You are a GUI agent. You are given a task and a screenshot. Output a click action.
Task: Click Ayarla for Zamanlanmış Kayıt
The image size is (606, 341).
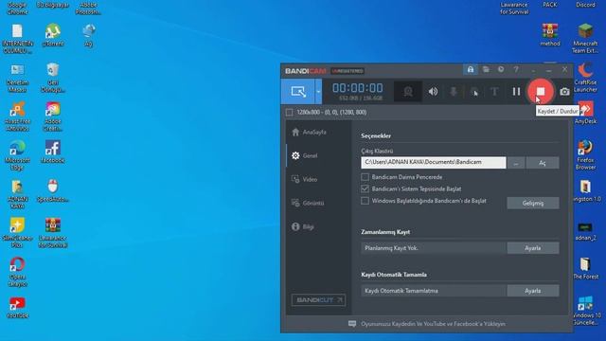[533, 248]
